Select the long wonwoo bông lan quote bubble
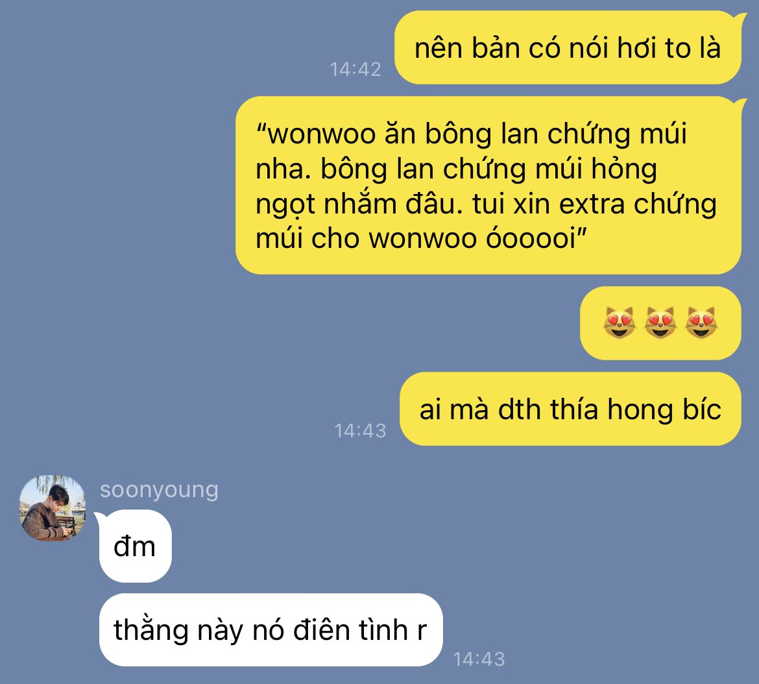The width and height of the screenshot is (759, 684). (x=488, y=186)
